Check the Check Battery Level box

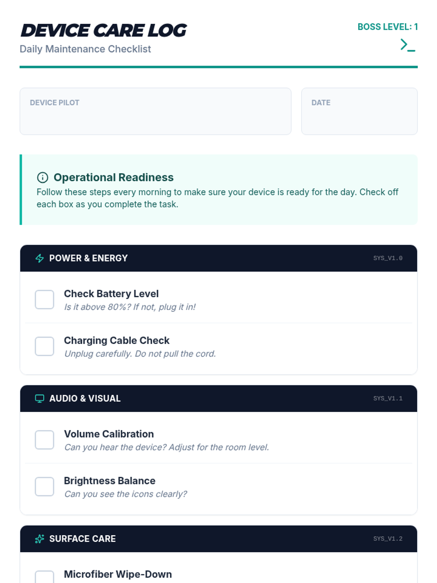44,300
